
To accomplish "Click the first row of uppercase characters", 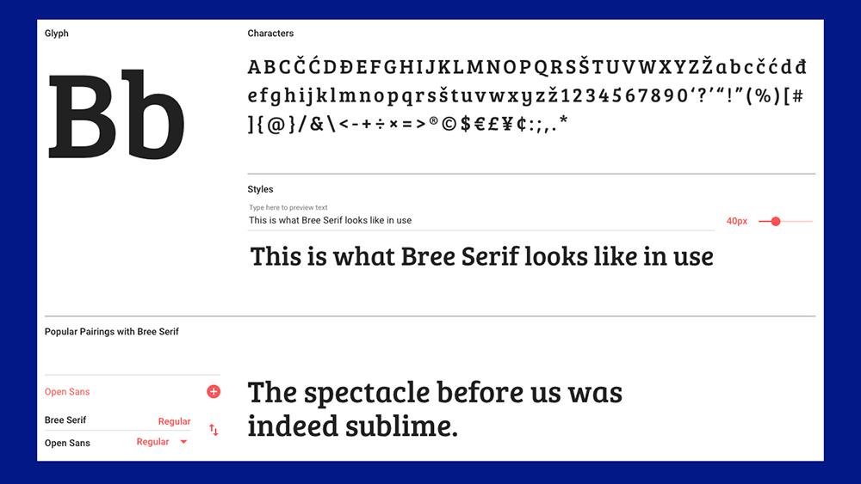I will coord(527,66).
